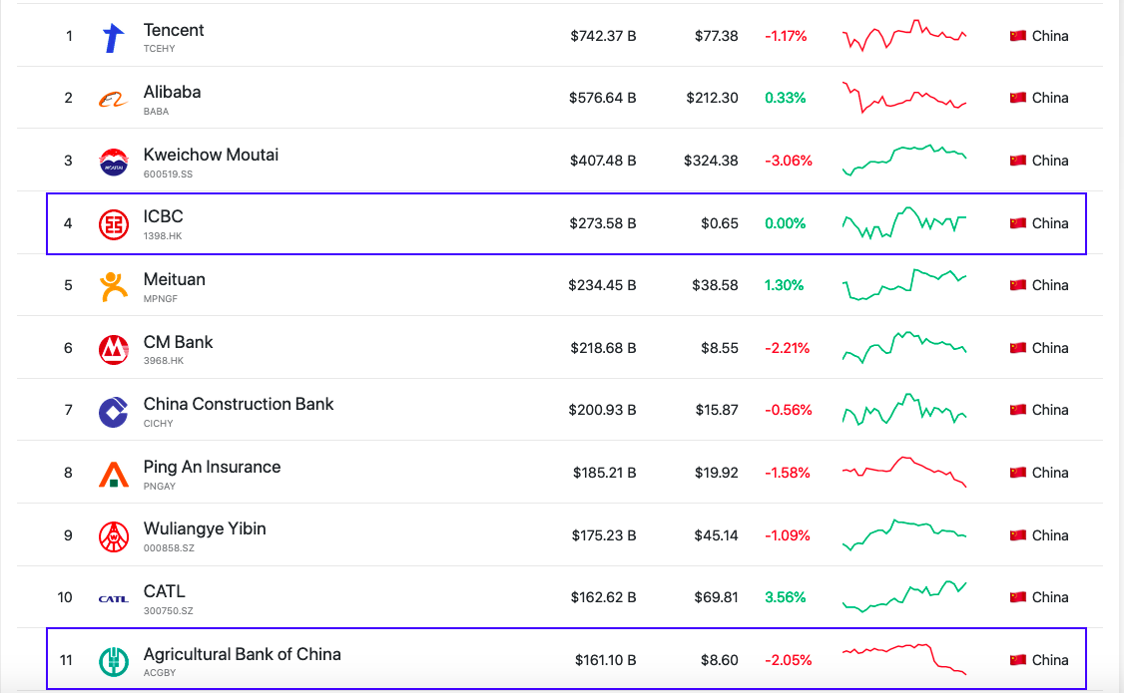Open the Alibaba company name link

[x=172, y=93]
